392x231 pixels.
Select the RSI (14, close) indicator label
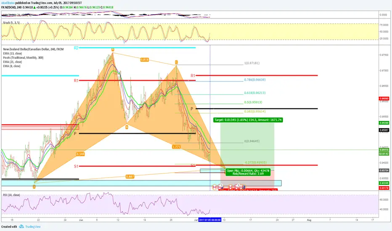click(x=11, y=195)
